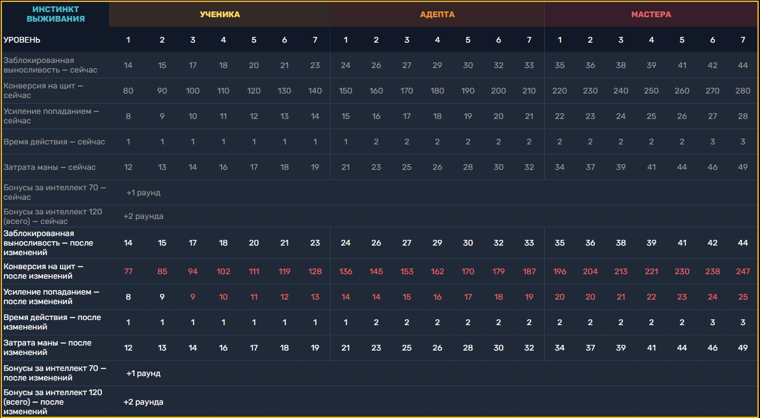Select the 'Бонусы за интеллект 70 — сейчас' label
The image size is (760, 418).
[x=55, y=193]
